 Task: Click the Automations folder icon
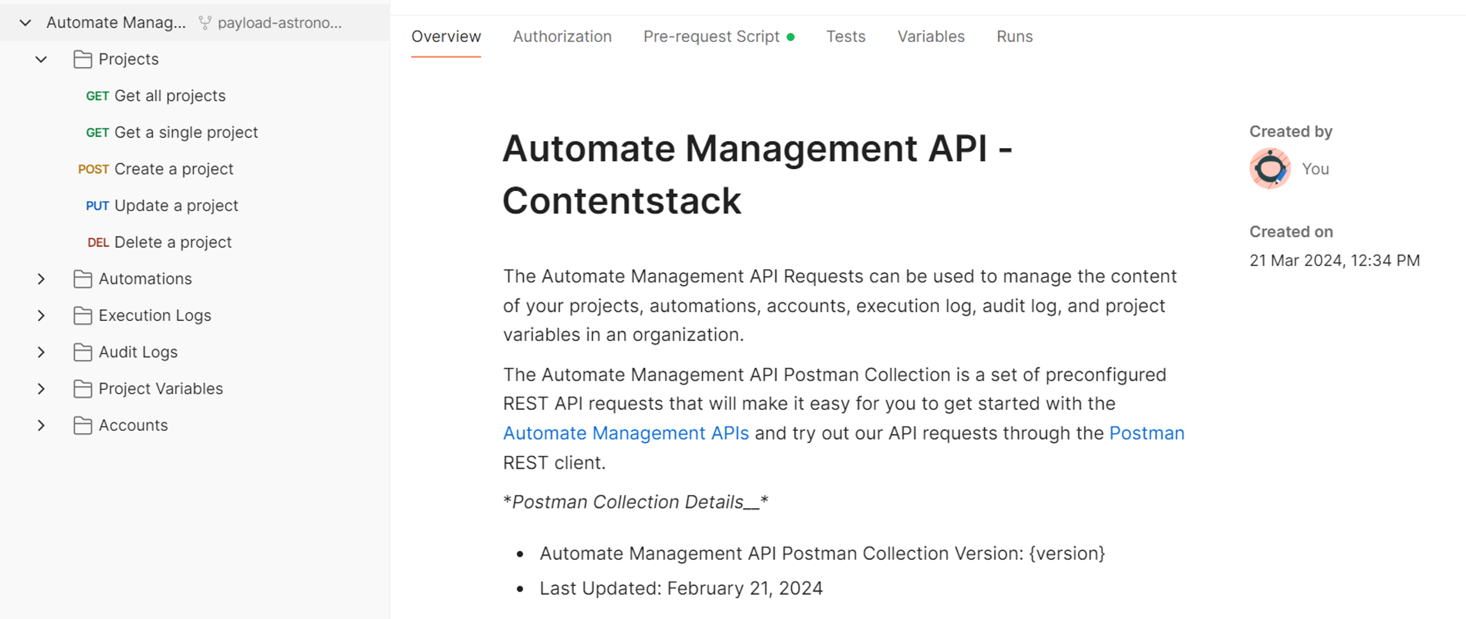point(82,279)
